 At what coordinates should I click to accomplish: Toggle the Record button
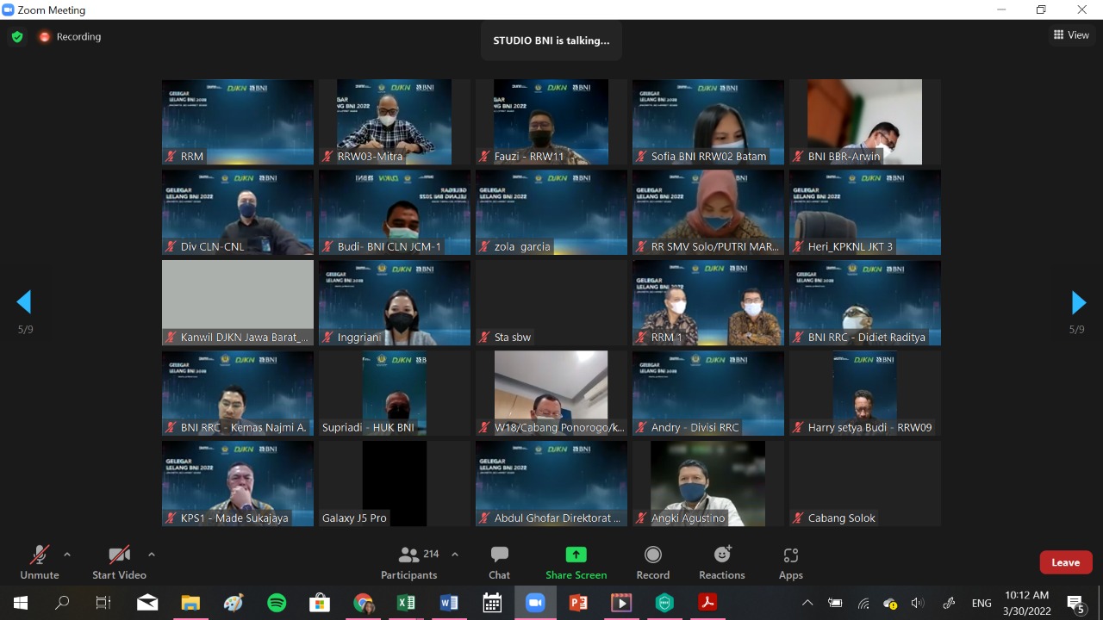(x=652, y=562)
